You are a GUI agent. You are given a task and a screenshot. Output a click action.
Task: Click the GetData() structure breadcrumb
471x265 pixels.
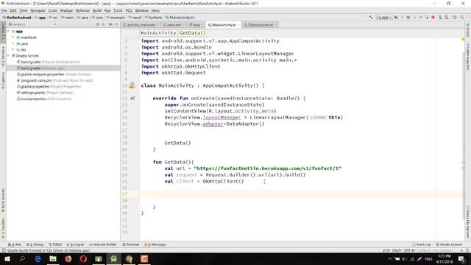(193, 33)
